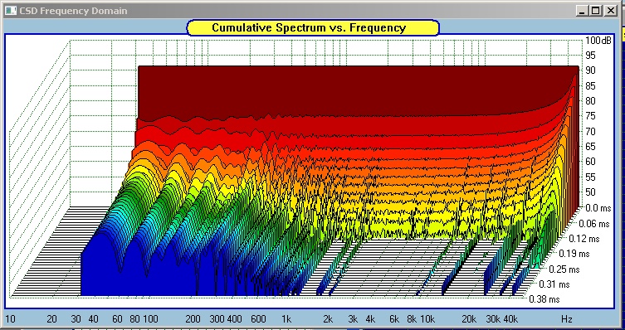Click the 0.0 ms time label
625x330 pixels.
(x=598, y=207)
